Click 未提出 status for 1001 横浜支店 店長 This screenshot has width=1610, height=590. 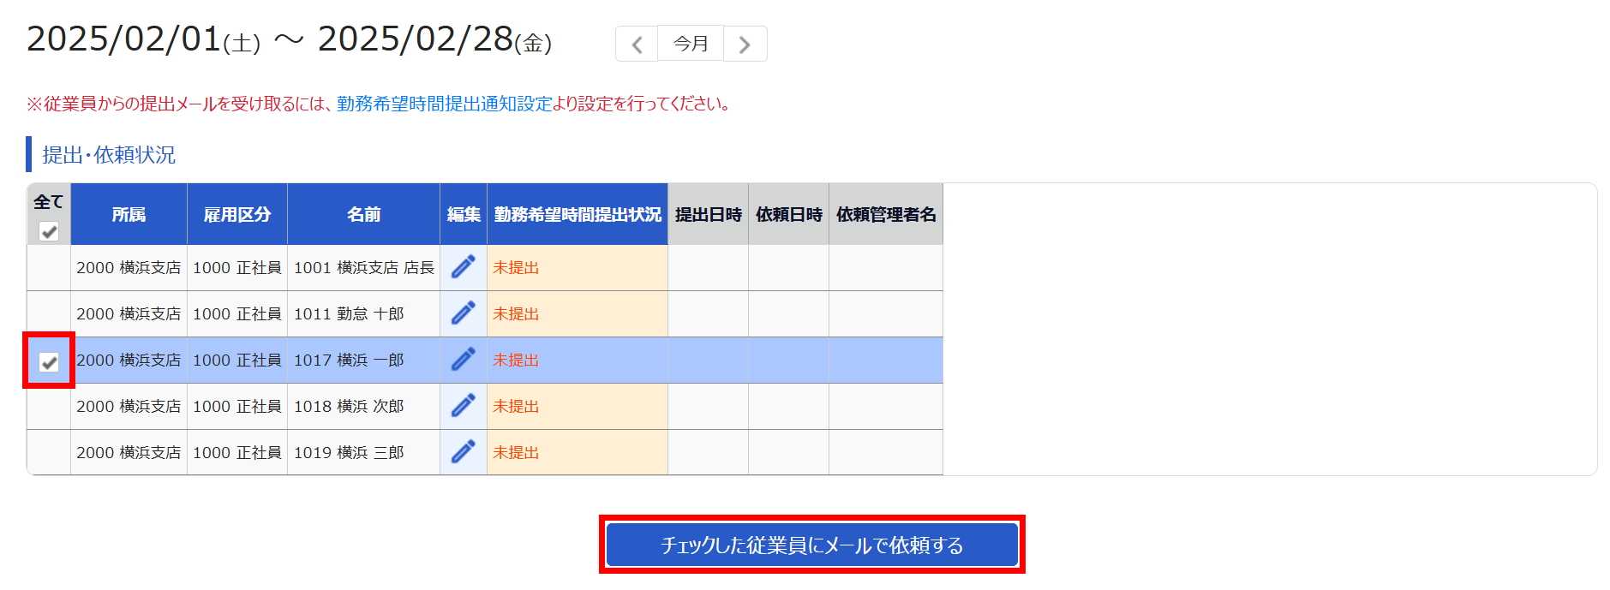click(x=516, y=268)
